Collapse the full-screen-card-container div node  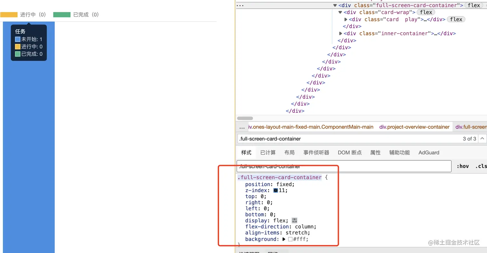[x=335, y=5]
